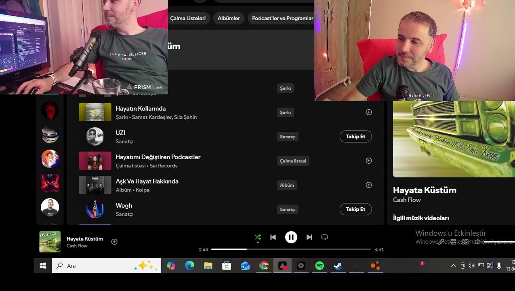Open orange dots app in taskbar
The height and width of the screenshot is (291, 515).
coord(375,266)
